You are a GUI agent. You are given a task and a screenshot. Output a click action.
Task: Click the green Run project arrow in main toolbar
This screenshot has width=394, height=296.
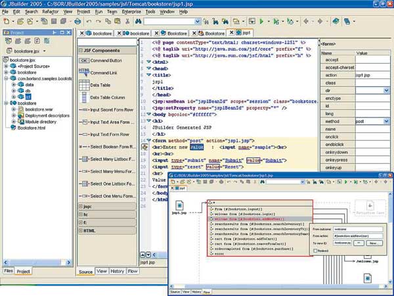261,22
